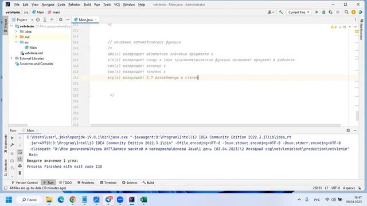367x206 pixels.
Task: Expand the .idea folder
Action: 16,31
